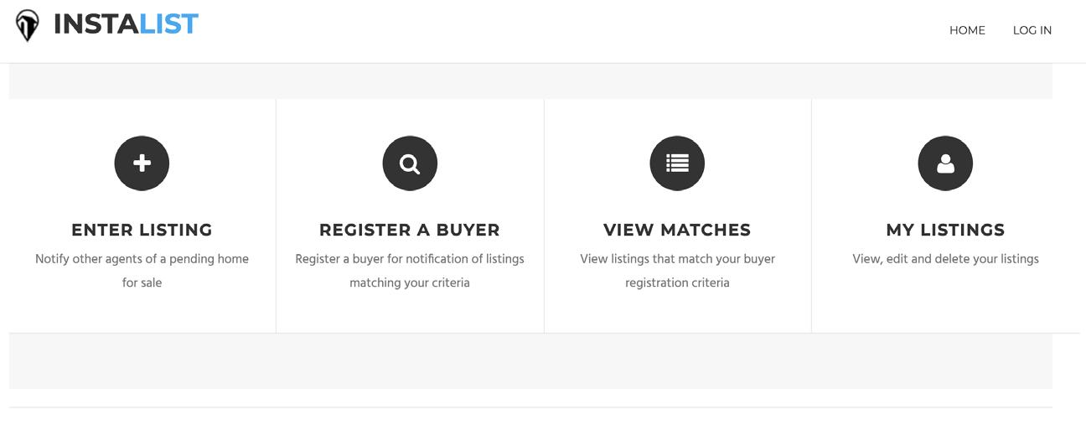1086x425 pixels.
Task: Open the LOG IN menu item
Action: pyautogui.click(x=1032, y=30)
